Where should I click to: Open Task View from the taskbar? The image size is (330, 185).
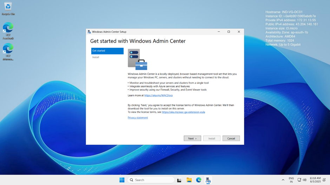click(179, 180)
